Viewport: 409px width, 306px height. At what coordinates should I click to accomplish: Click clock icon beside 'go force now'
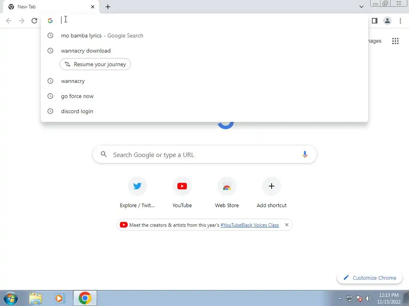pyautogui.click(x=50, y=96)
